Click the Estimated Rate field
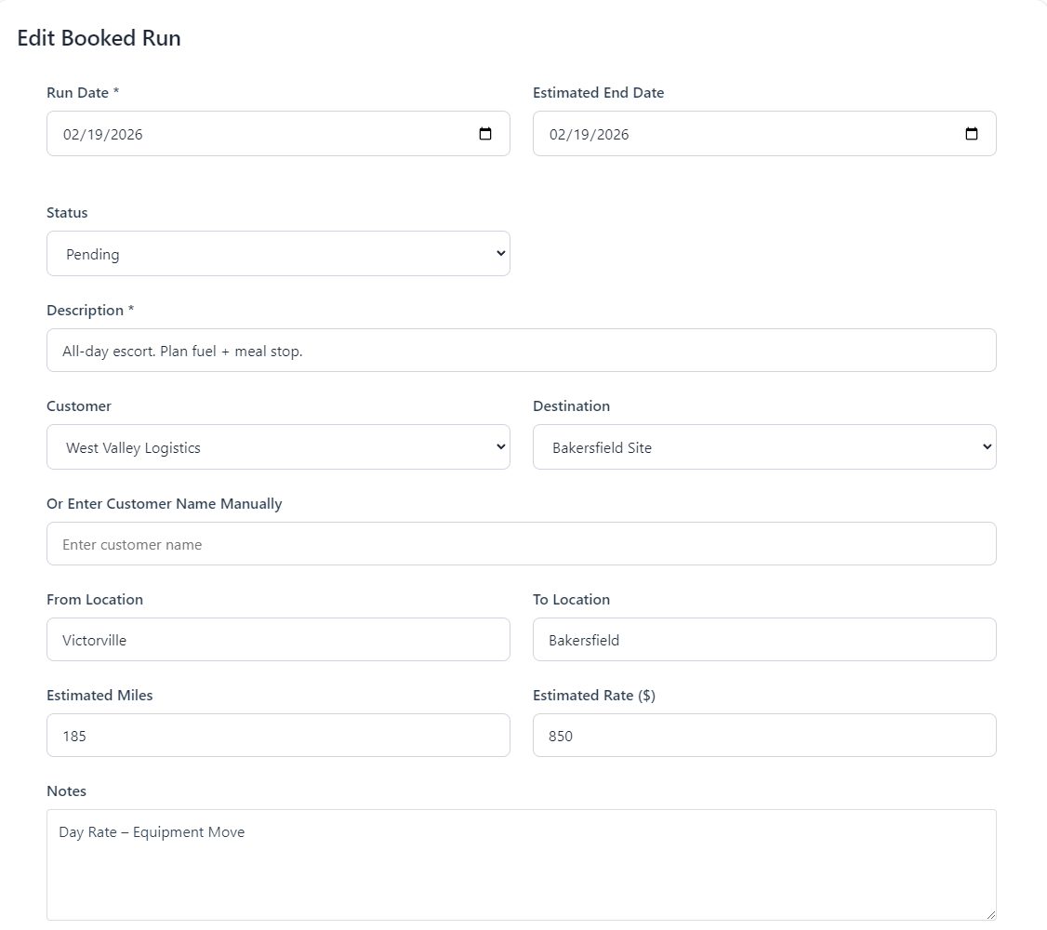The image size is (1047, 930). [764, 735]
